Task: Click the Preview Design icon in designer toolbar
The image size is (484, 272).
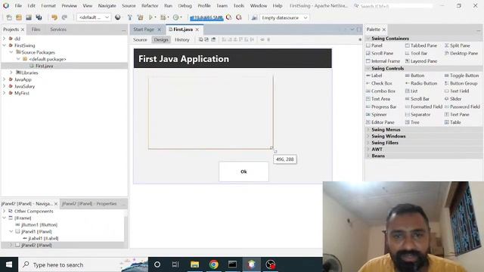Action: click(213, 39)
